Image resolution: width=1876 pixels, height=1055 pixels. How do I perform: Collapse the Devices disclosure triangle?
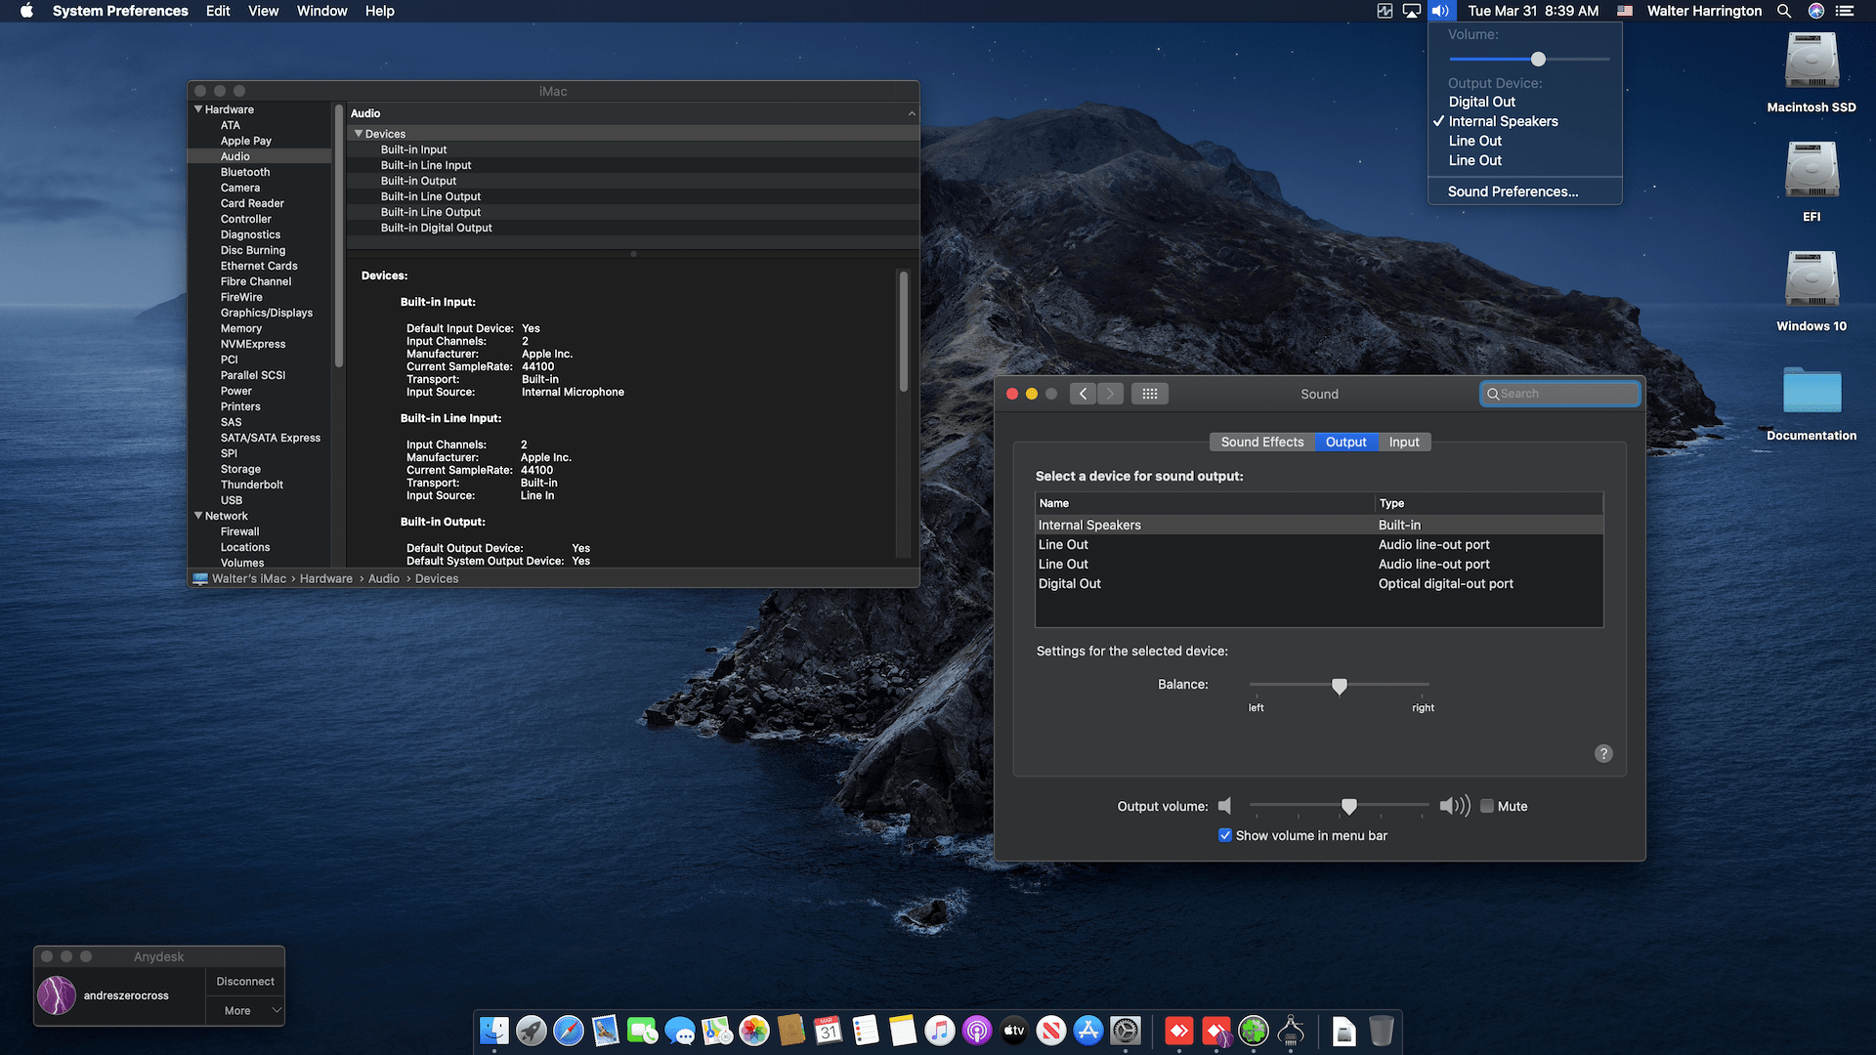(359, 134)
